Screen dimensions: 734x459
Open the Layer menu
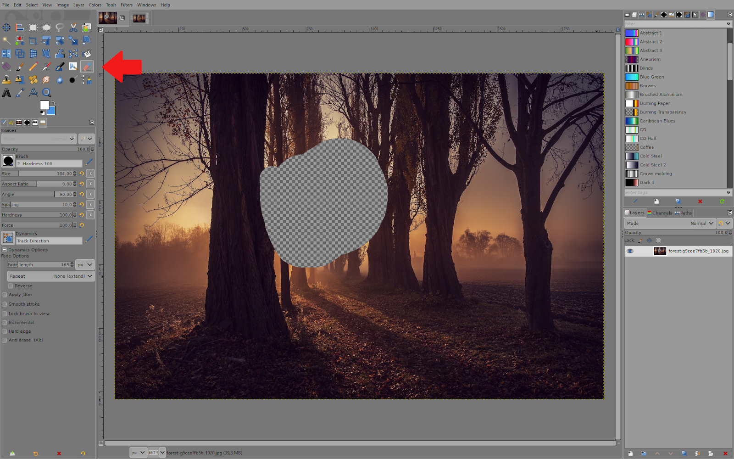(x=79, y=5)
